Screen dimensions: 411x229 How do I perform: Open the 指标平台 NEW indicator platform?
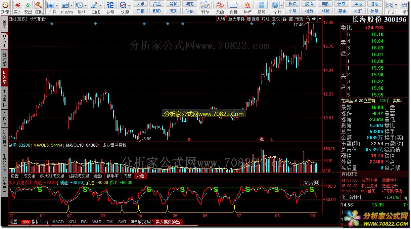tap(35, 222)
